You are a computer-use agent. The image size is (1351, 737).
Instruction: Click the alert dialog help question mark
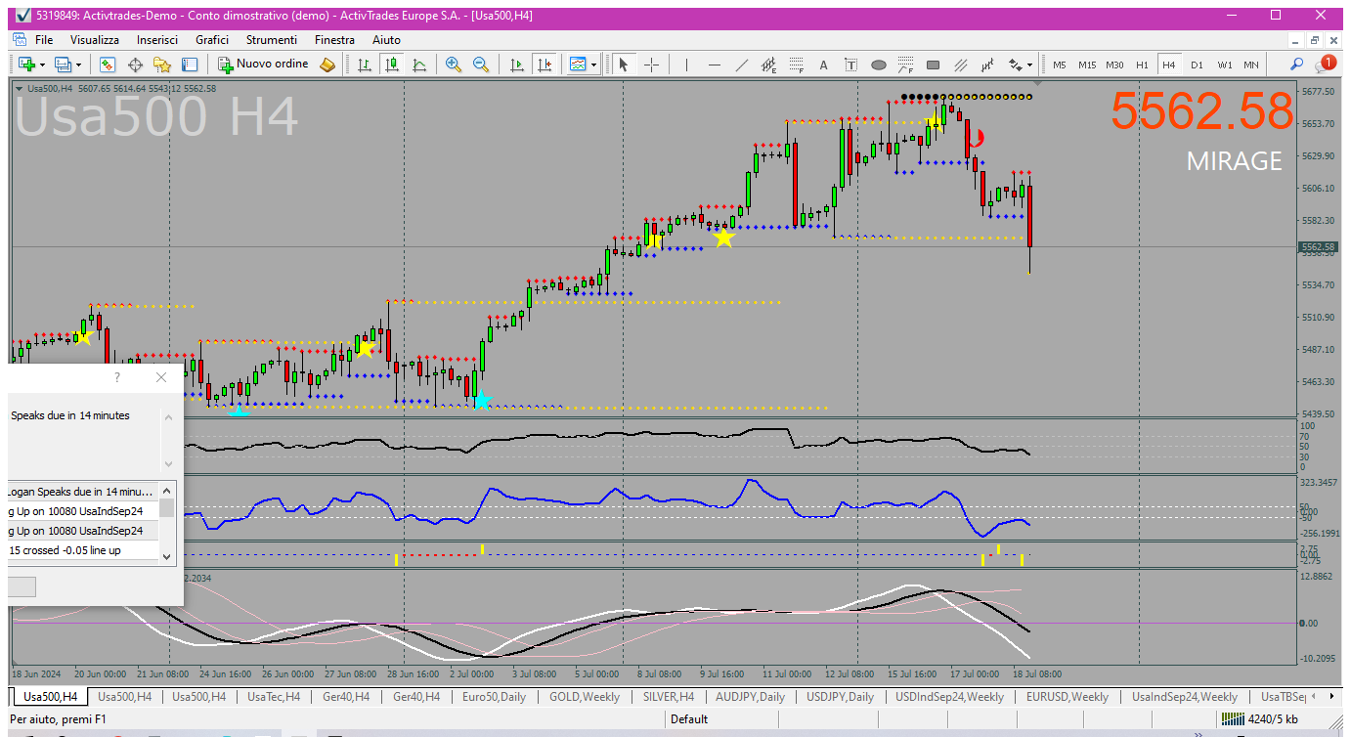tap(117, 377)
